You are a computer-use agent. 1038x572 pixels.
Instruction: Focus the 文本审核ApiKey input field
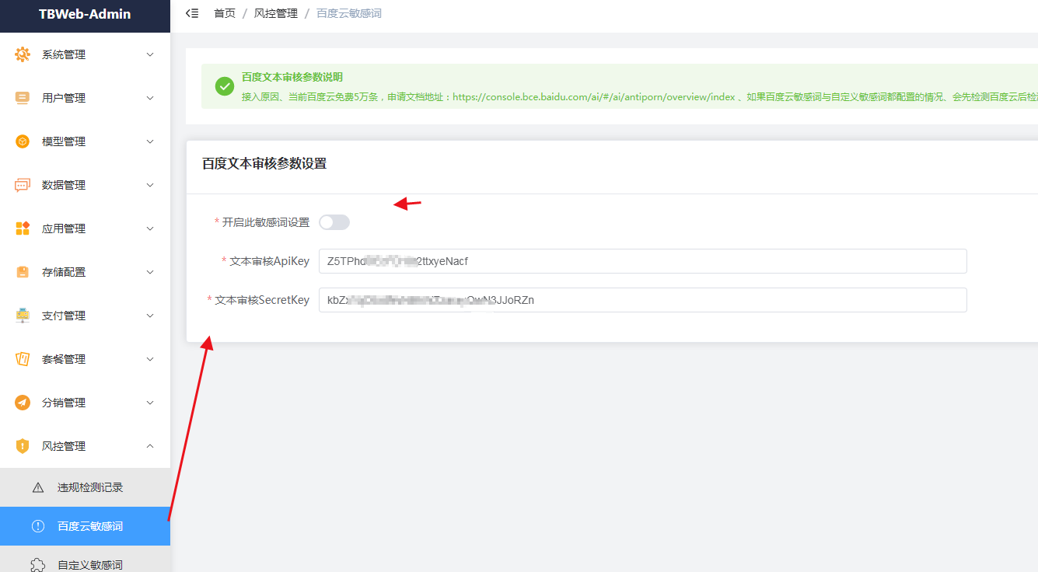coord(643,261)
